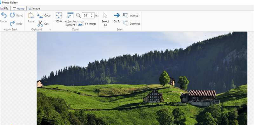Switch to the Home tab
The image size is (254, 125).
pyautogui.click(x=18, y=9)
